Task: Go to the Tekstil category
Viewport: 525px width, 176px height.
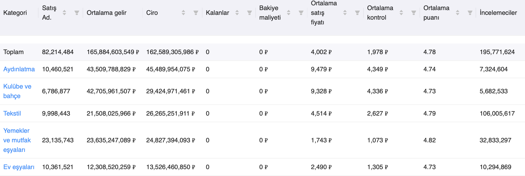Action: 12,113
